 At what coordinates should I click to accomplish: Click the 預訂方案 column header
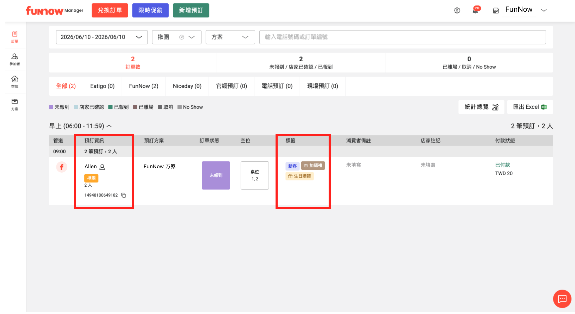click(x=154, y=141)
